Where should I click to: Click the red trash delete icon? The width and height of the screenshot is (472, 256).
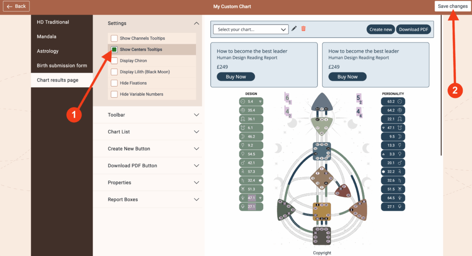303,29
